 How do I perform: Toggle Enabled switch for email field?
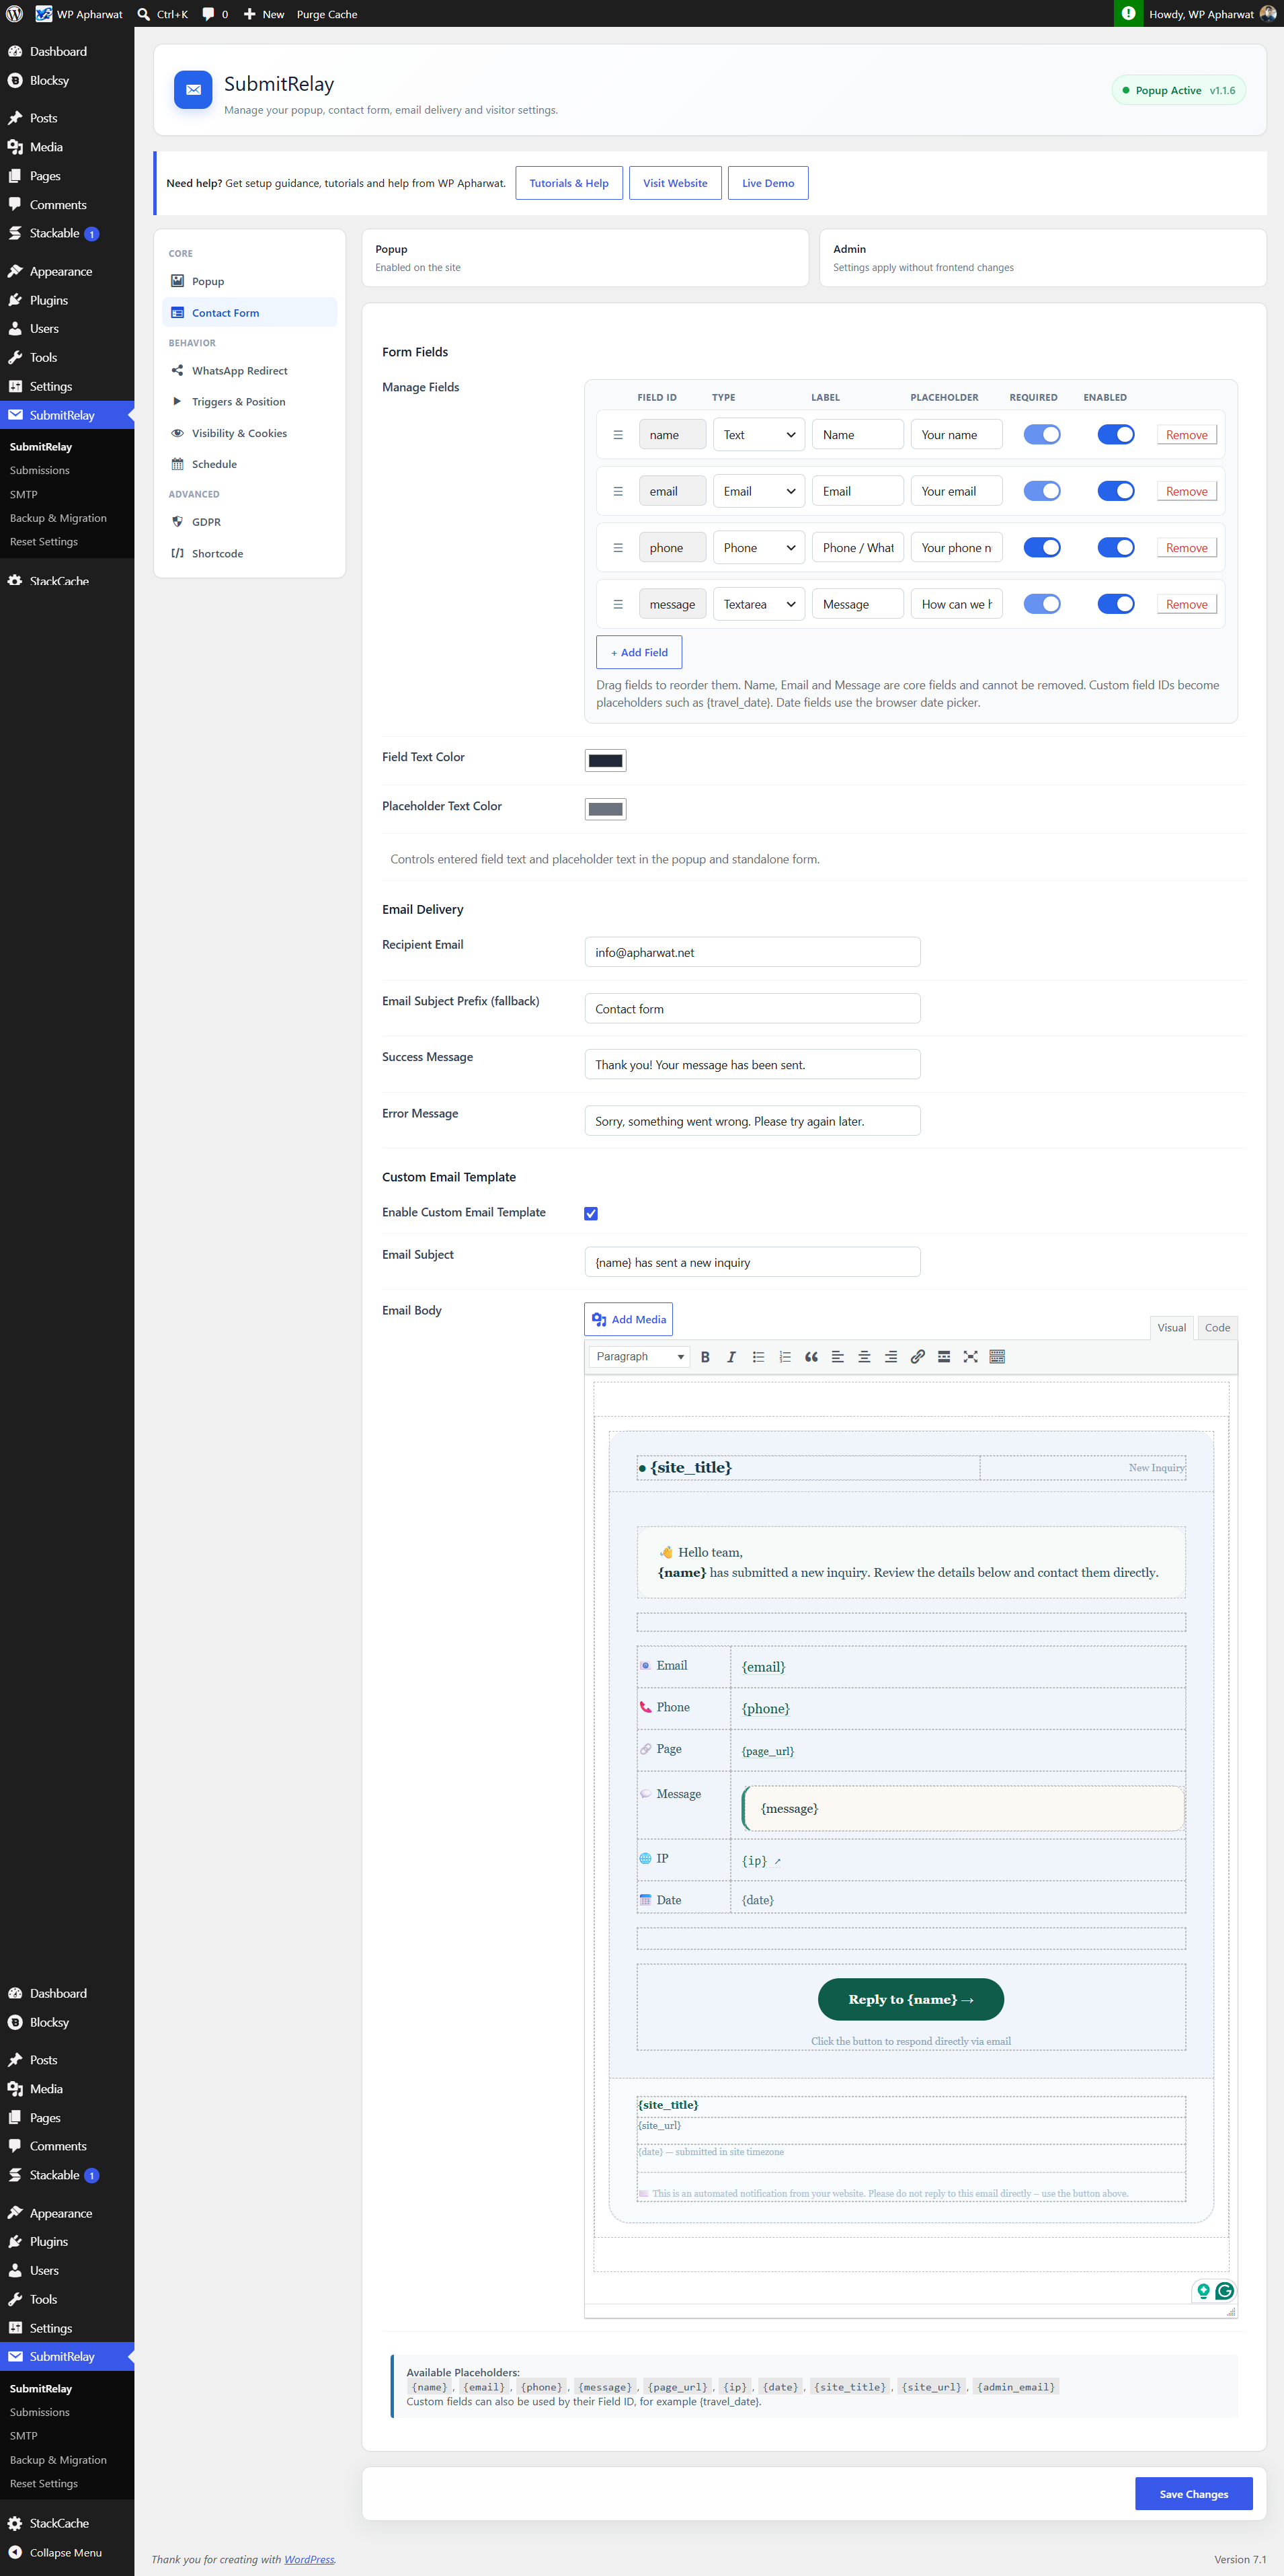1116,491
